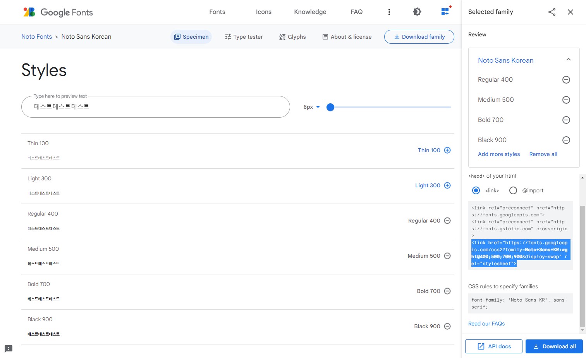The height and width of the screenshot is (358, 586).
Task: Open the three-dot more options menu
Action: pyautogui.click(x=389, y=12)
